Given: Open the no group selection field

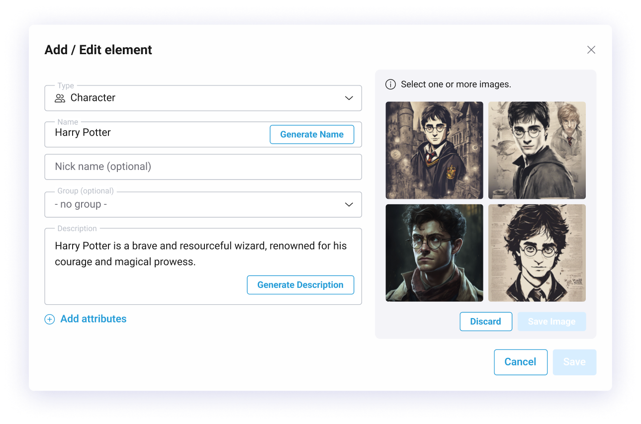Looking at the screenshot, I should tap(203, 204).
